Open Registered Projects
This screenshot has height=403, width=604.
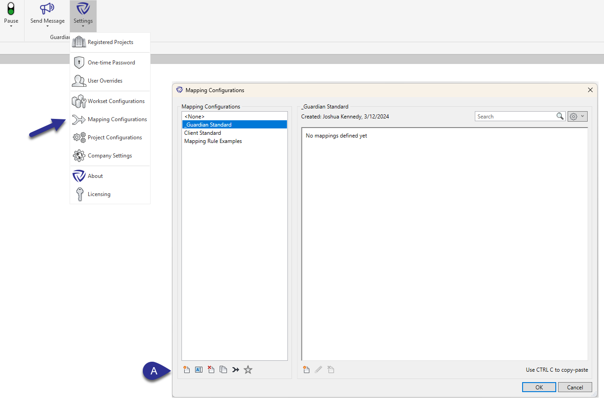[x=110, y=42]
